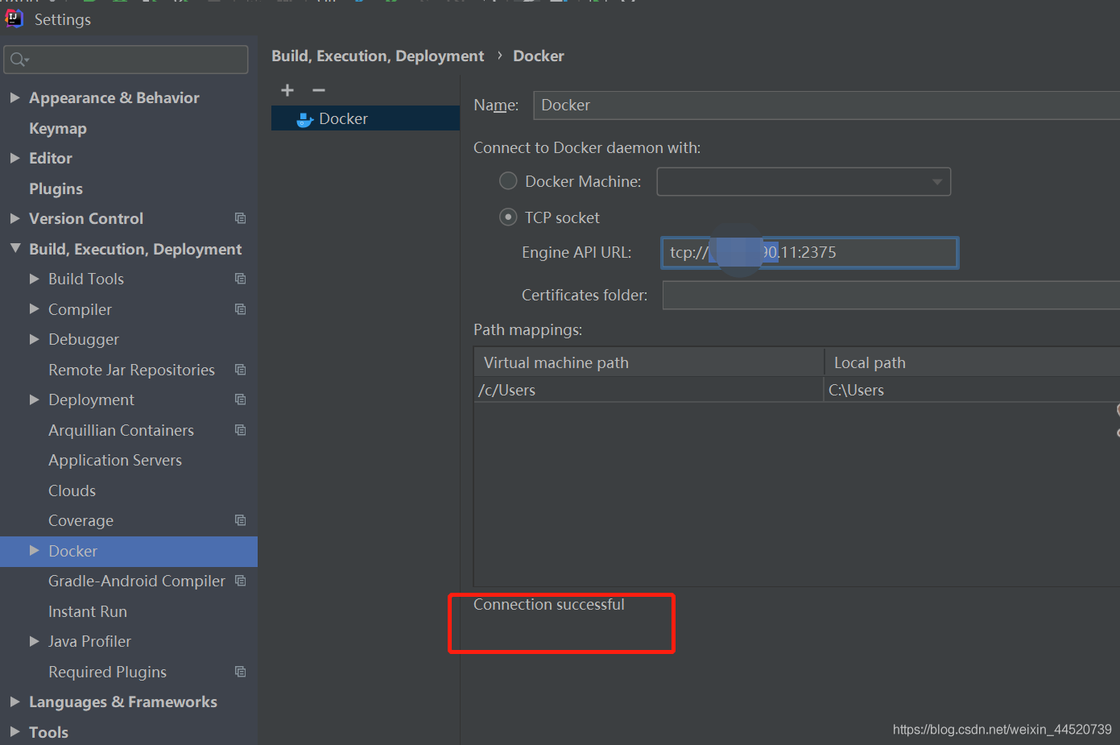Screen dimensions: 1120x745
Task: Click project-level icon next to Arquillian Containers
Action: point(240,430)
